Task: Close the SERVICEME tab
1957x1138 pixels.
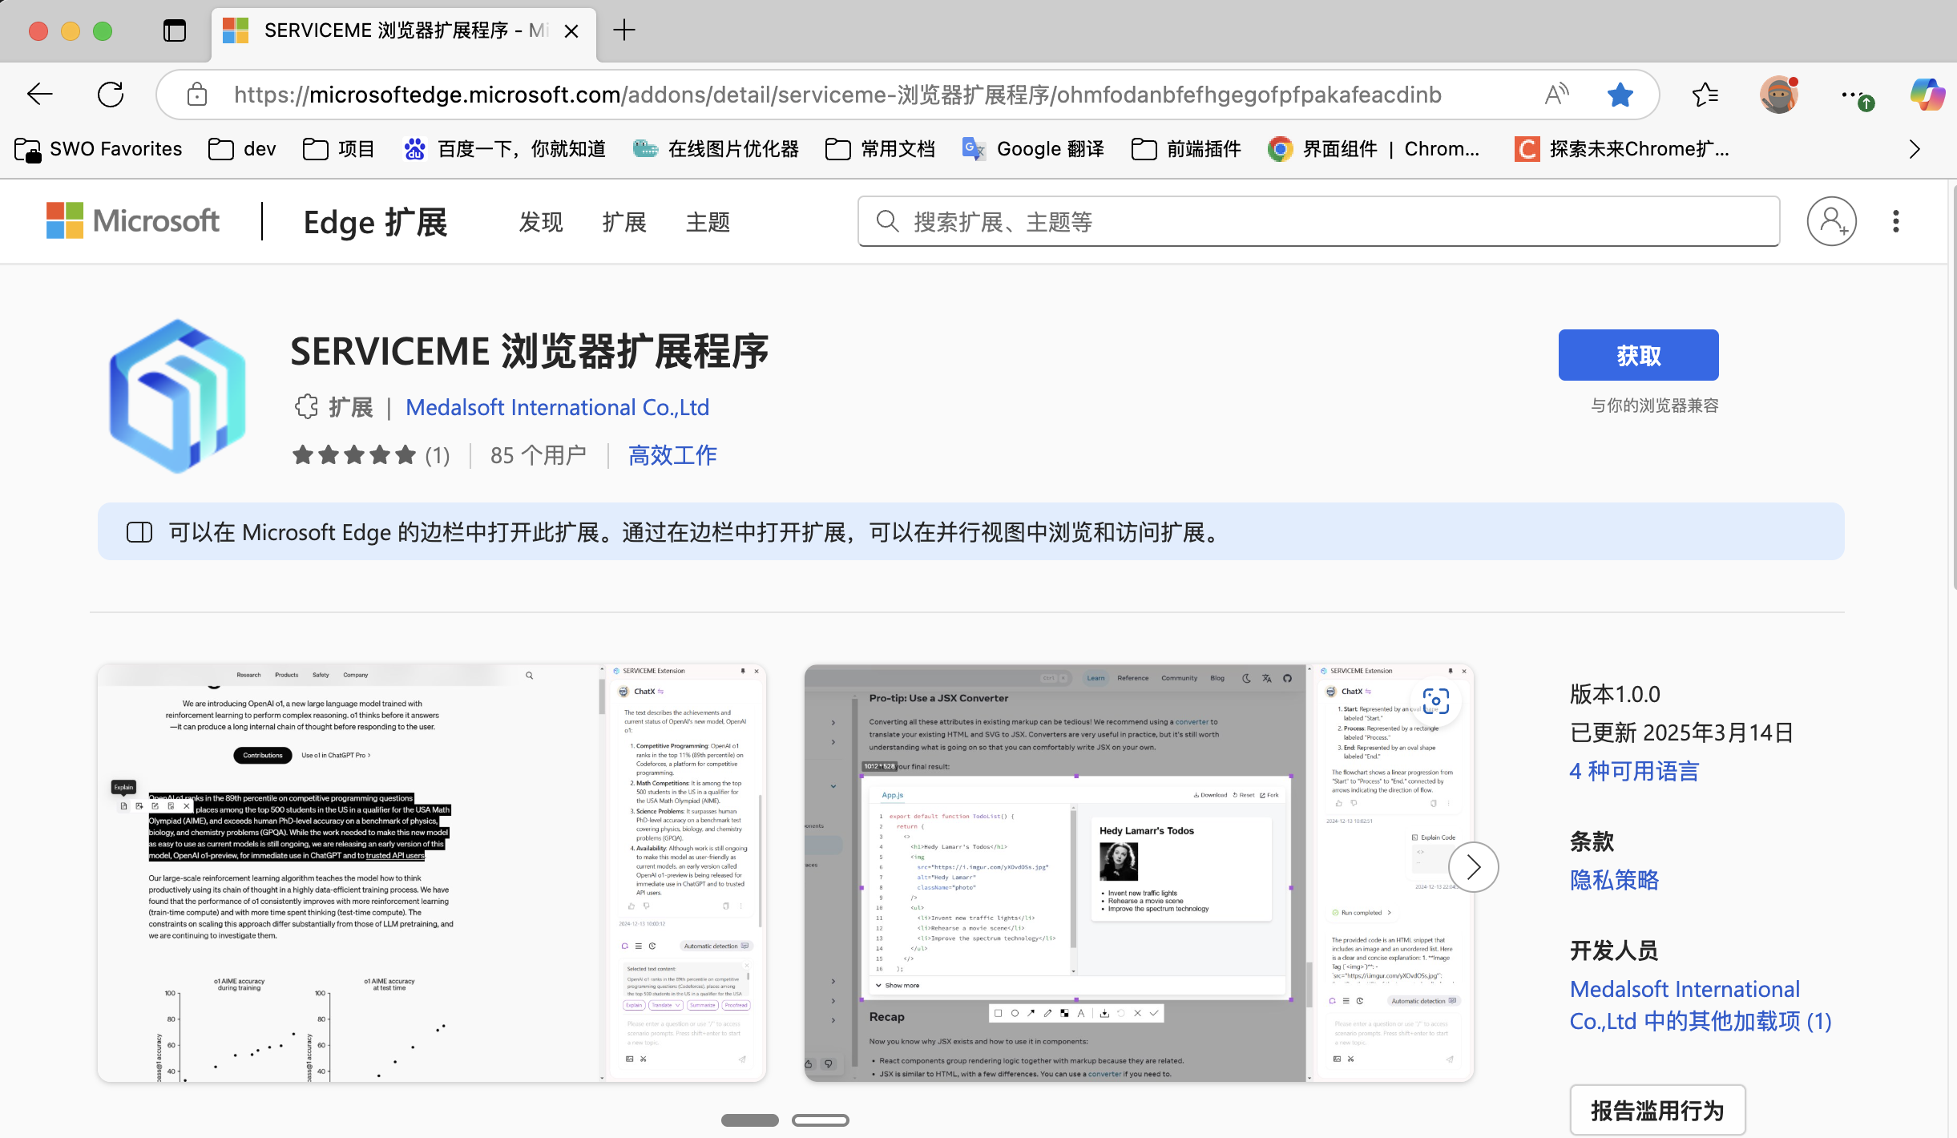Action: (x=571, y=31)
